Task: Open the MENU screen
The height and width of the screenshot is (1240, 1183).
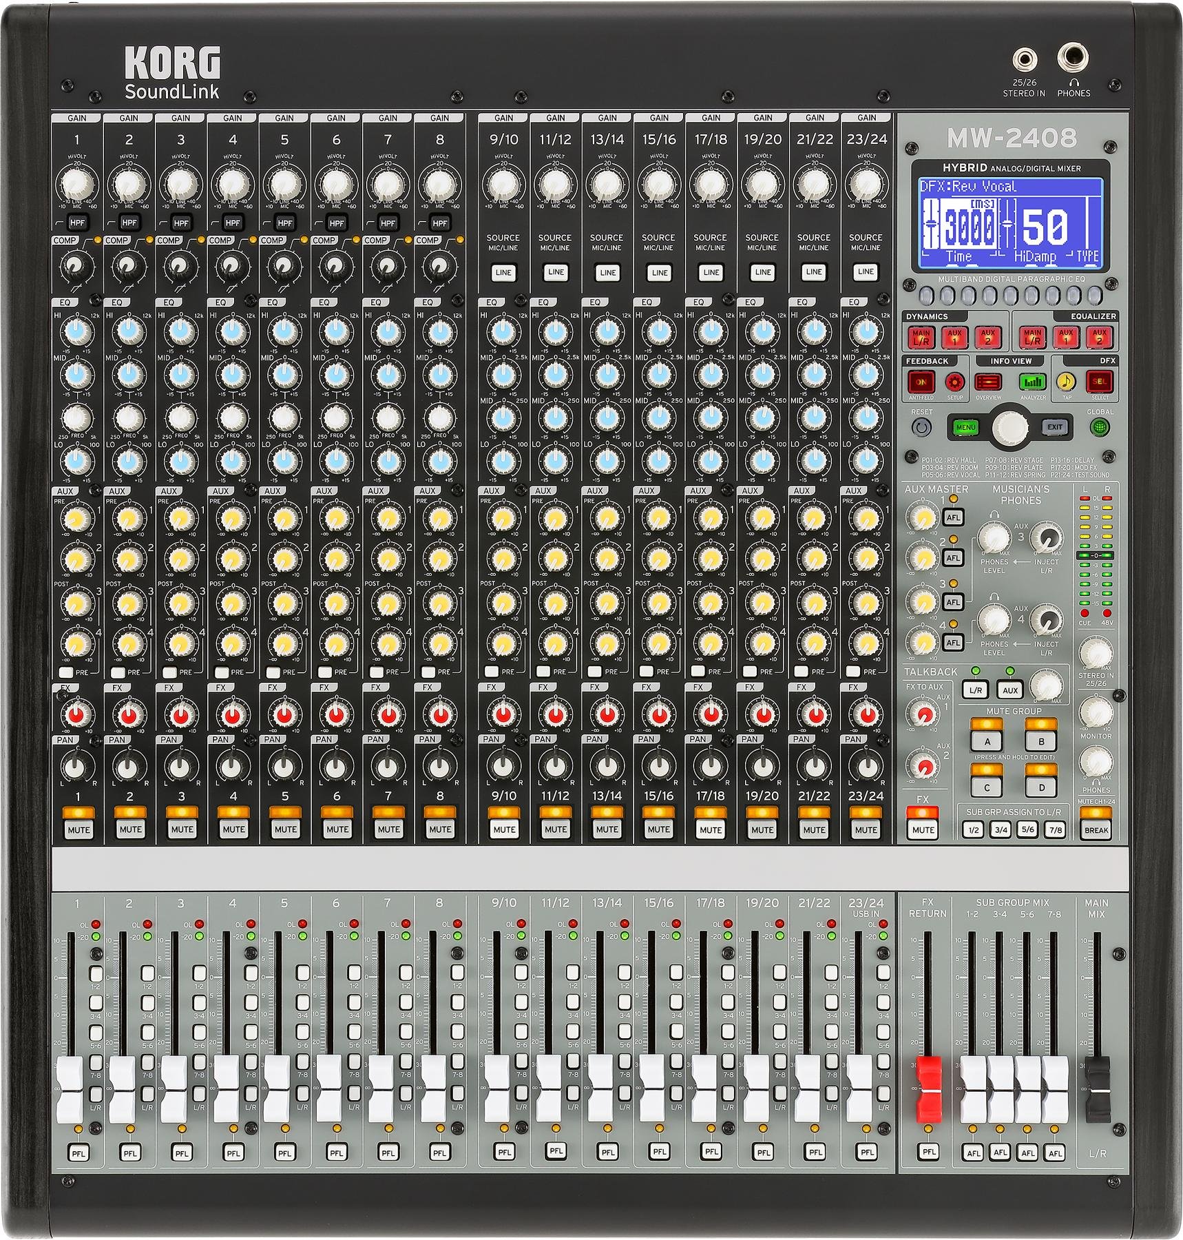Action: click(967, 428)
